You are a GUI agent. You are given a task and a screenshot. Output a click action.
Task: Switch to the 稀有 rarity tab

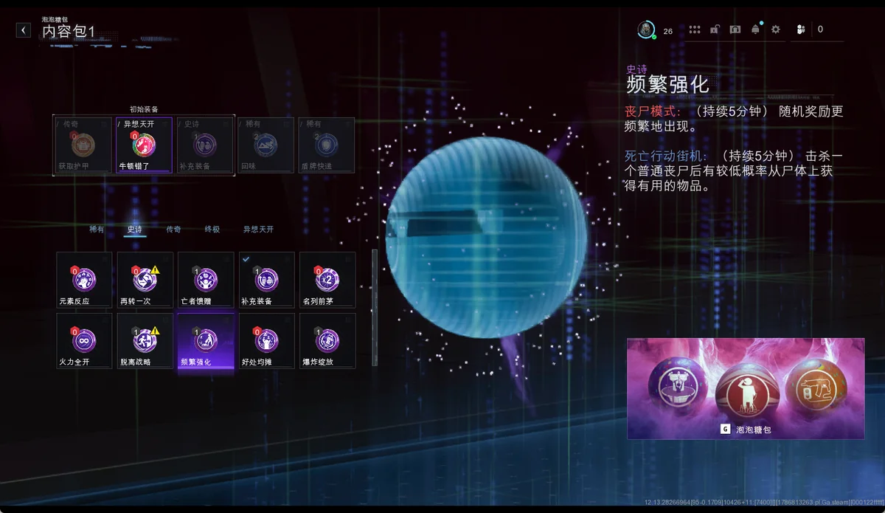pos(97,230)
